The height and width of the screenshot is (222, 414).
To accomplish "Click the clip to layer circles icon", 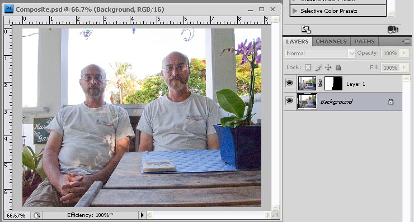I will 393,29.
